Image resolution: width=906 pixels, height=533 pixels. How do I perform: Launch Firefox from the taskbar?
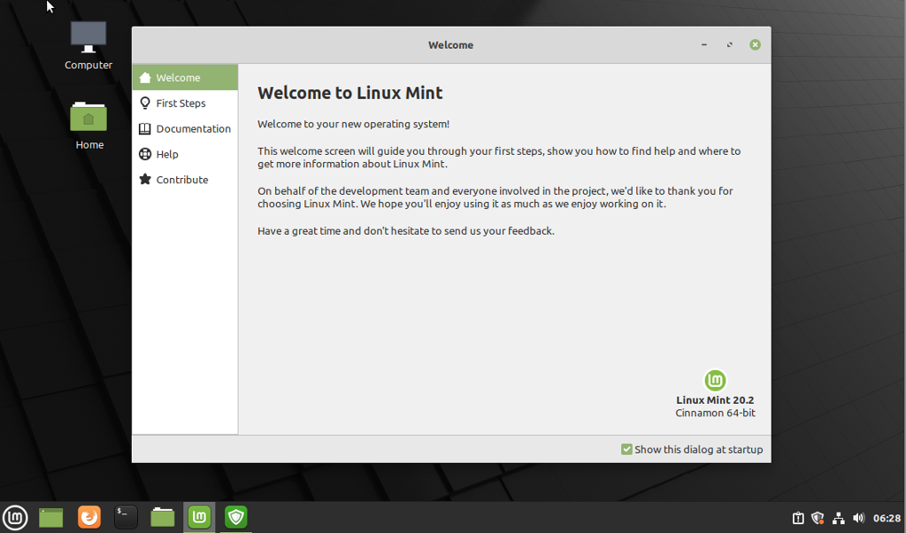tap(89, 517)
